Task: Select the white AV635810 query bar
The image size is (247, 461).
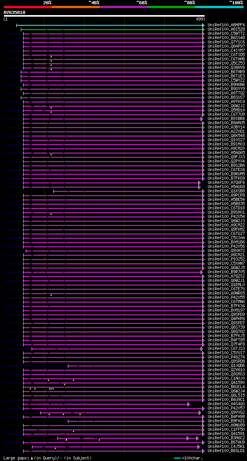Action: tap(104, 16)
